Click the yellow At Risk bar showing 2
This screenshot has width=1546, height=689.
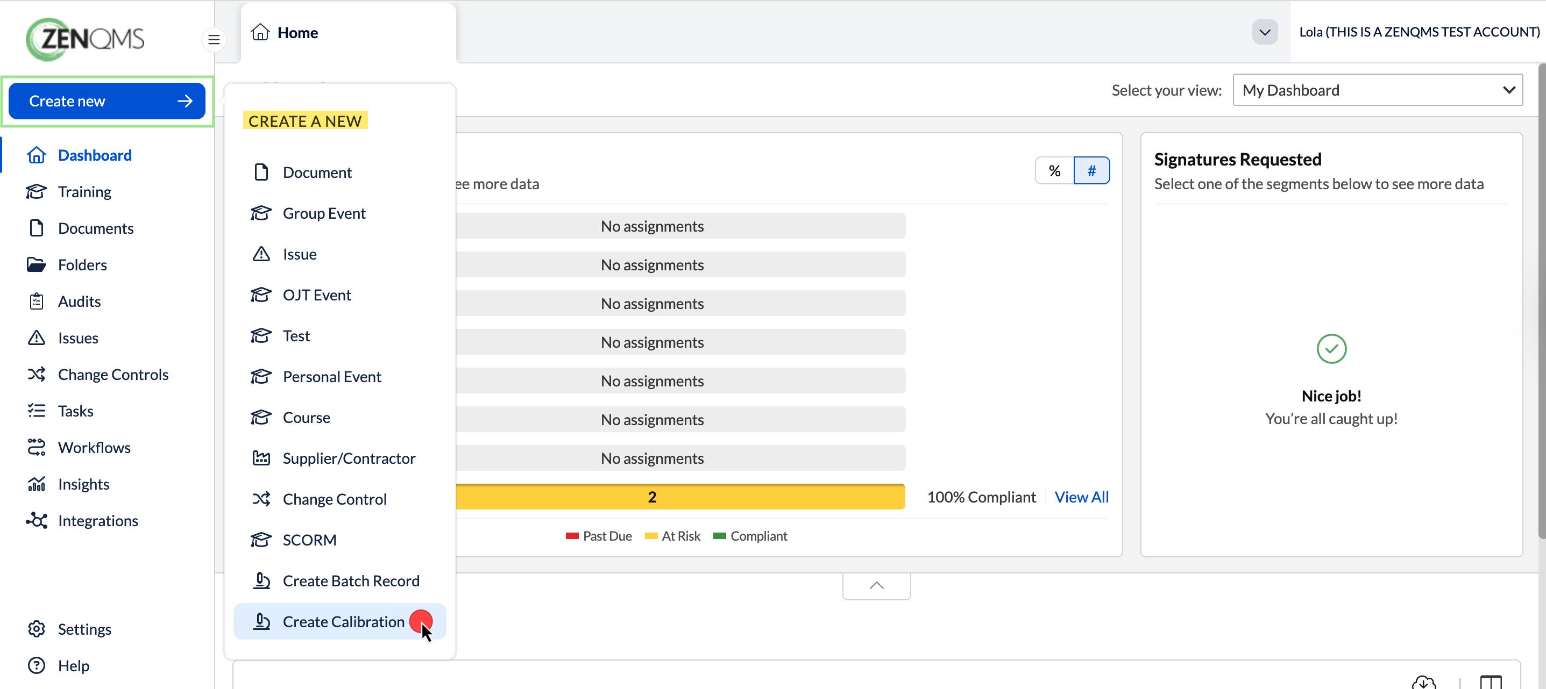click(680, 497)
